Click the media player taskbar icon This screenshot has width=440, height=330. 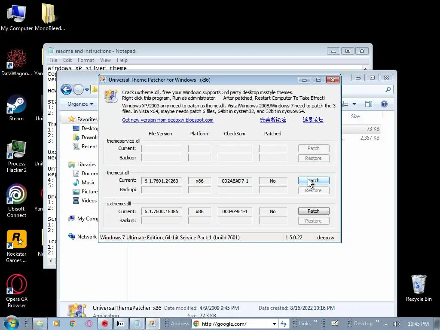(56, 324)
